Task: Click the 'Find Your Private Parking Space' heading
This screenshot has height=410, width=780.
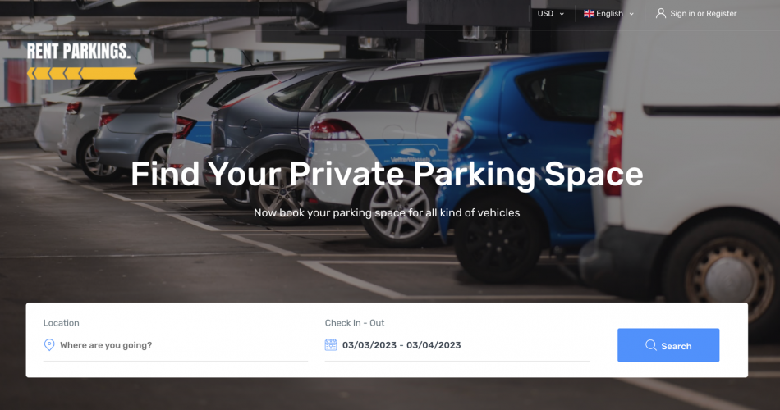Action: (x=387, y=174)
